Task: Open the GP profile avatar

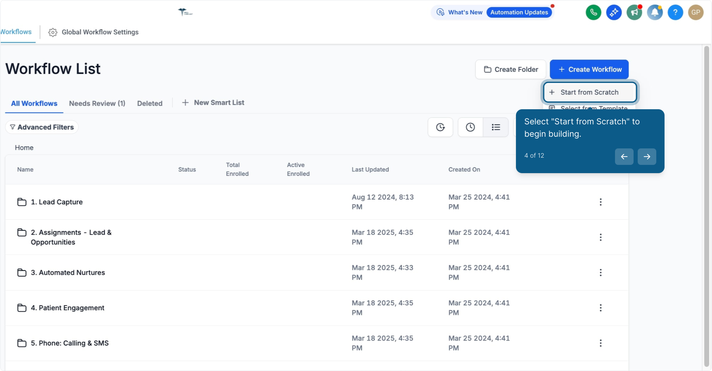Action: tap(696, 12)
